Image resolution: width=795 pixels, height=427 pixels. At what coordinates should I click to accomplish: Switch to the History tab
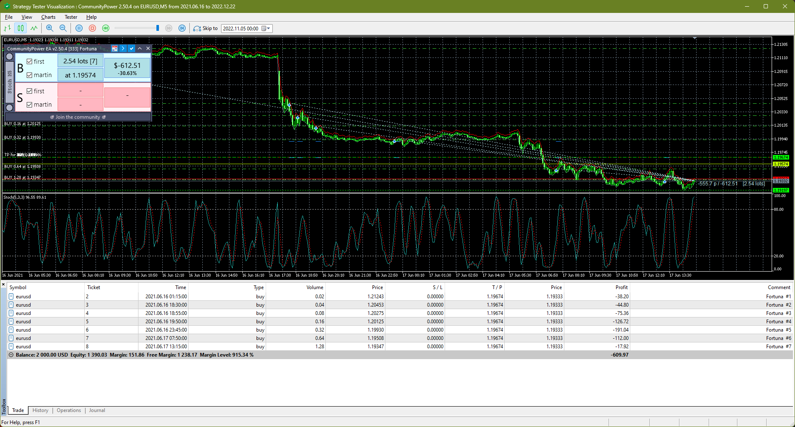pyautogui.click(x=40, y=411)
